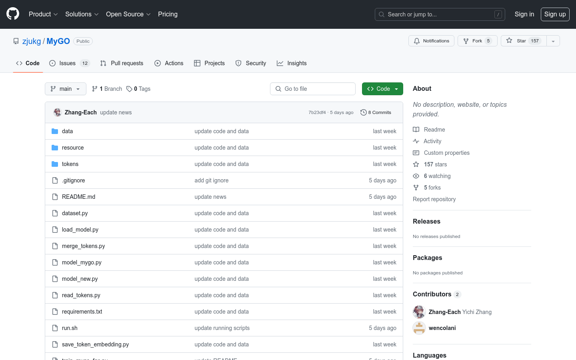Open zjukg owner profile link

32,41
